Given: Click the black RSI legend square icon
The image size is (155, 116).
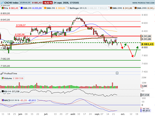Looking at the screenshot, I should point(3,91).
